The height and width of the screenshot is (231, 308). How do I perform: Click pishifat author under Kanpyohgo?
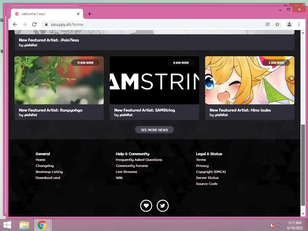31,115
